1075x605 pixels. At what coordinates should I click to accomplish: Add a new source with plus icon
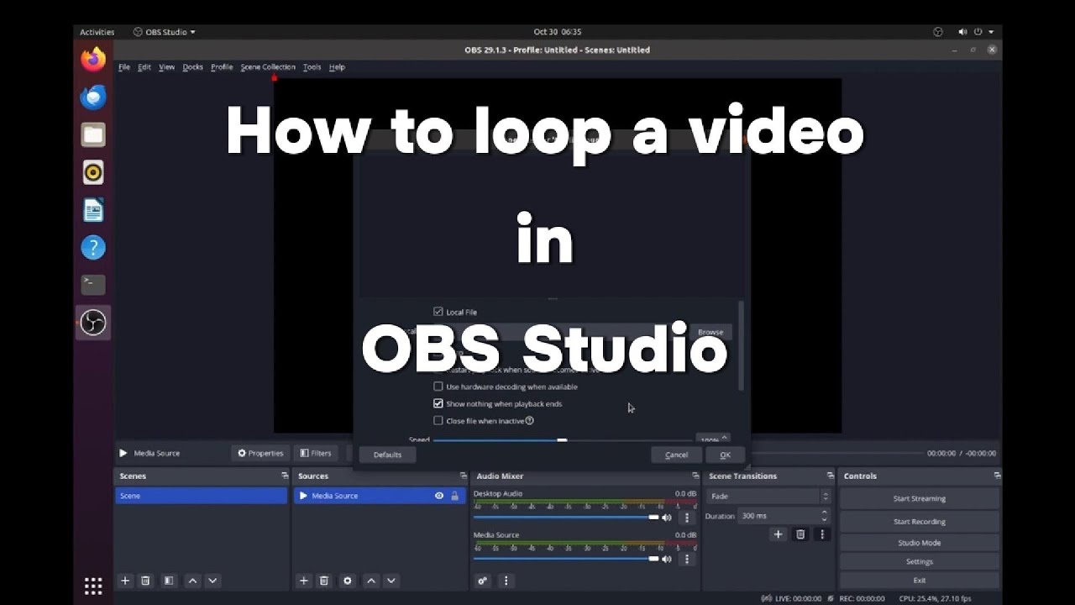point(303,581)
